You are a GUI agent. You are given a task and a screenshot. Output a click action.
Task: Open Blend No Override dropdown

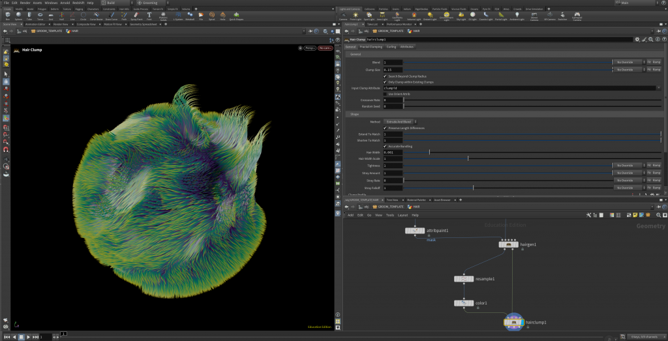coord(630,62)
